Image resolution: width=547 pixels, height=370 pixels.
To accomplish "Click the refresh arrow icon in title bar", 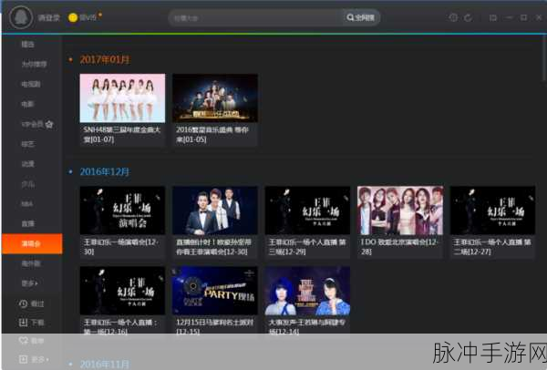I will click(x=469, y=17).
